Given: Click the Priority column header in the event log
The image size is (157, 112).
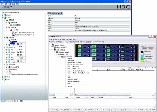Looking at the screenshot, I should point(101,97).
